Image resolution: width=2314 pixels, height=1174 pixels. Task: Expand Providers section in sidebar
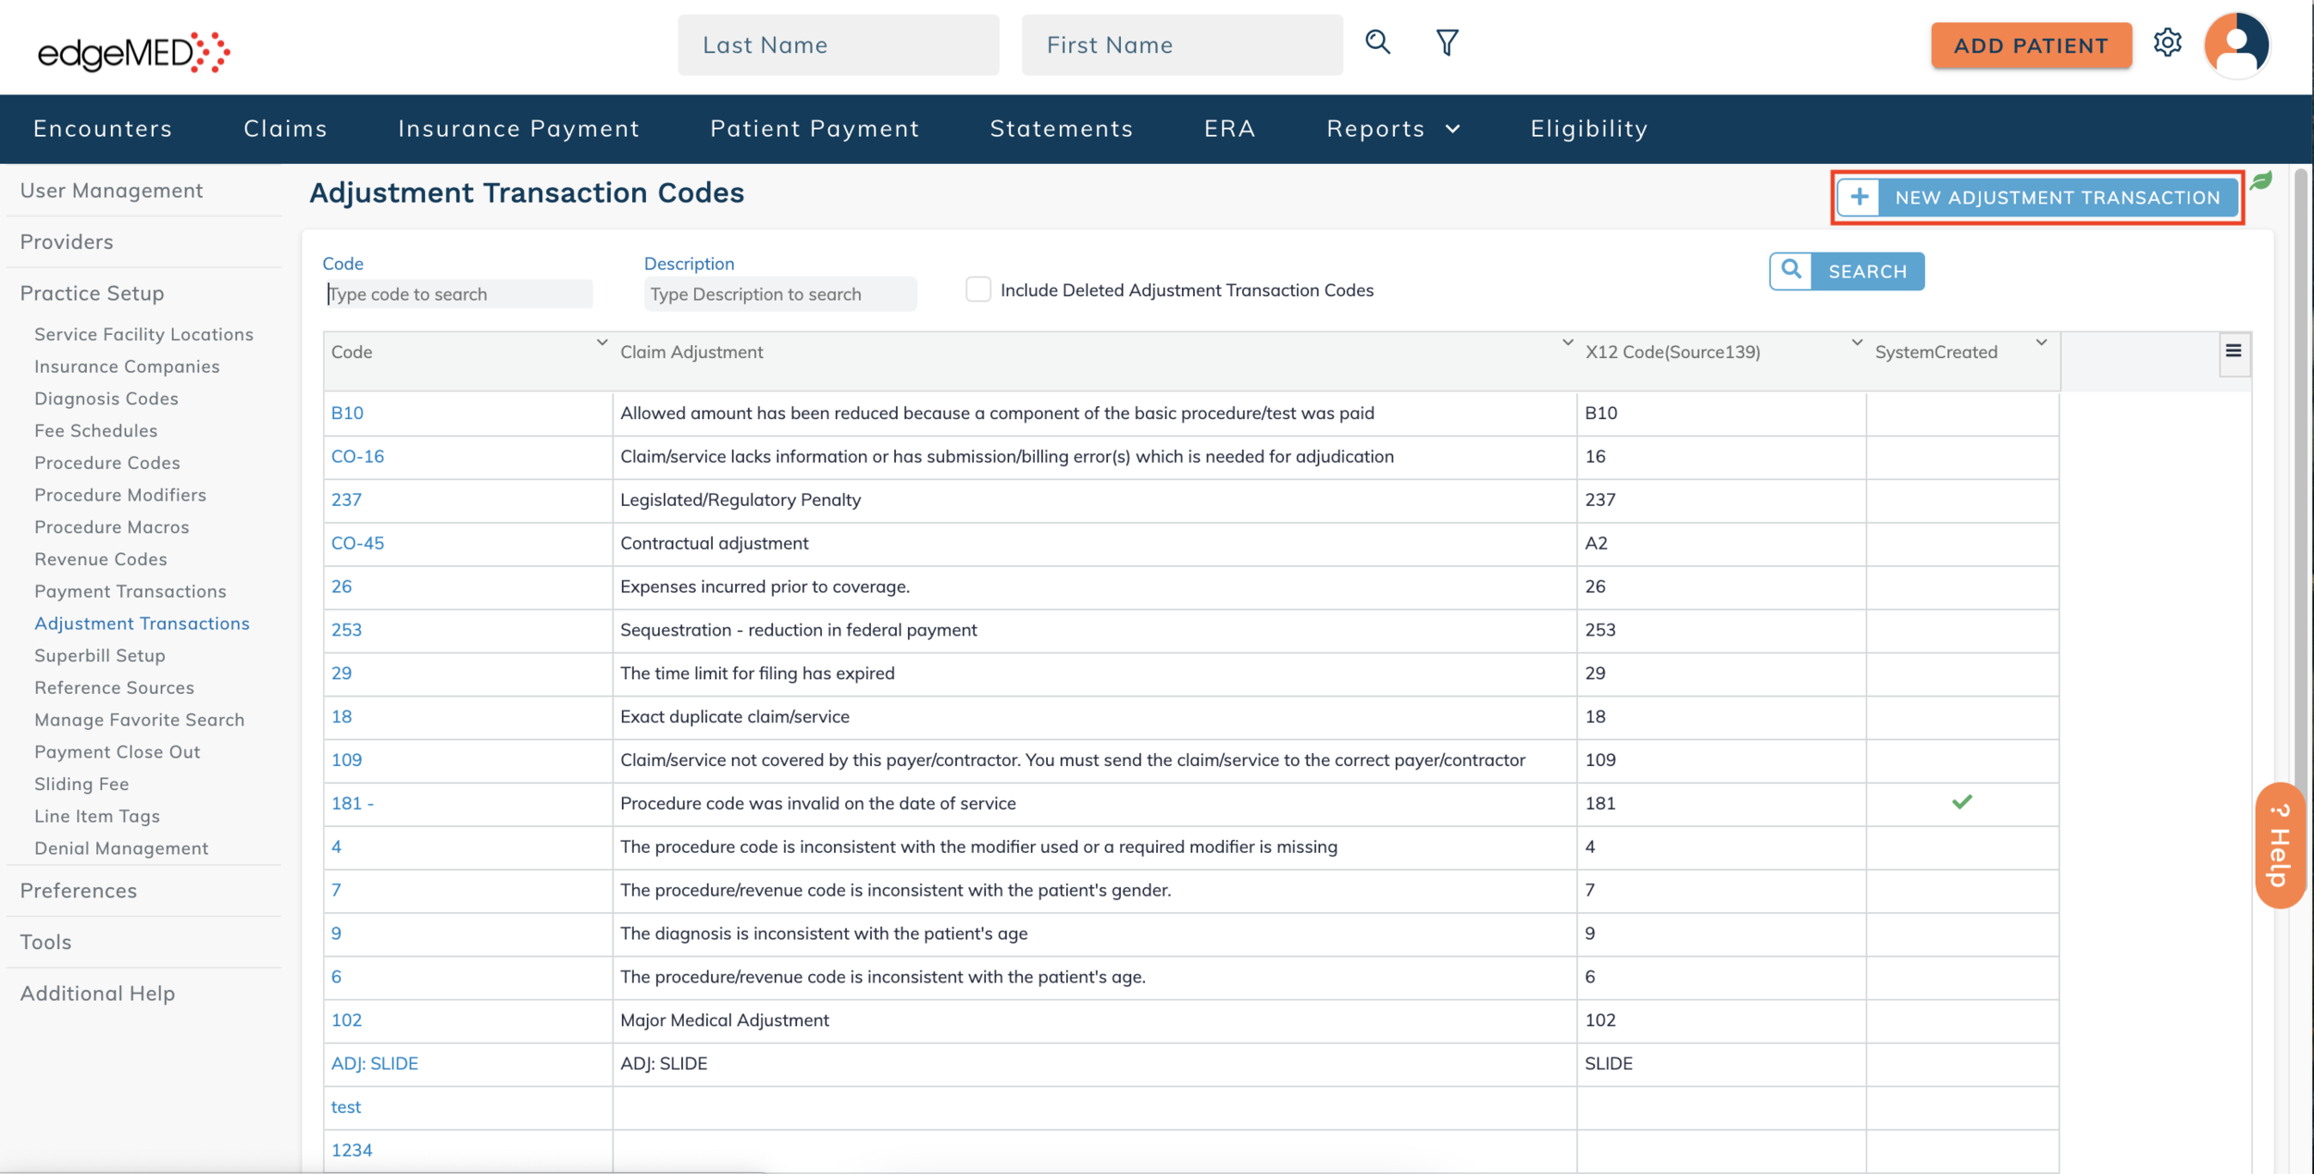(67, 241)
